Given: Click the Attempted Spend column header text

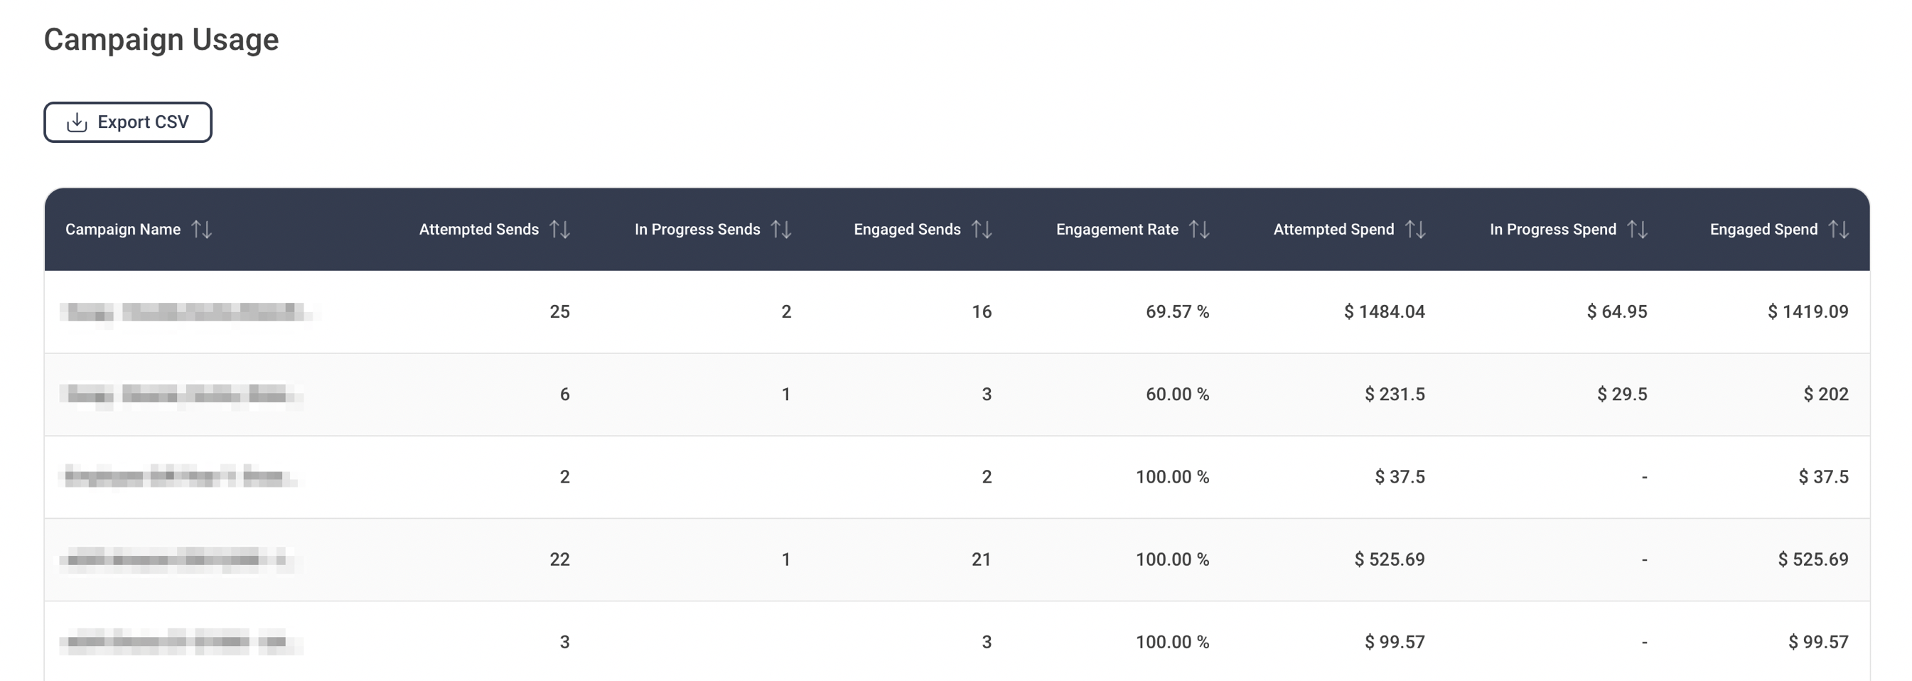Looking at the screenshot, I should [1334, 230].
